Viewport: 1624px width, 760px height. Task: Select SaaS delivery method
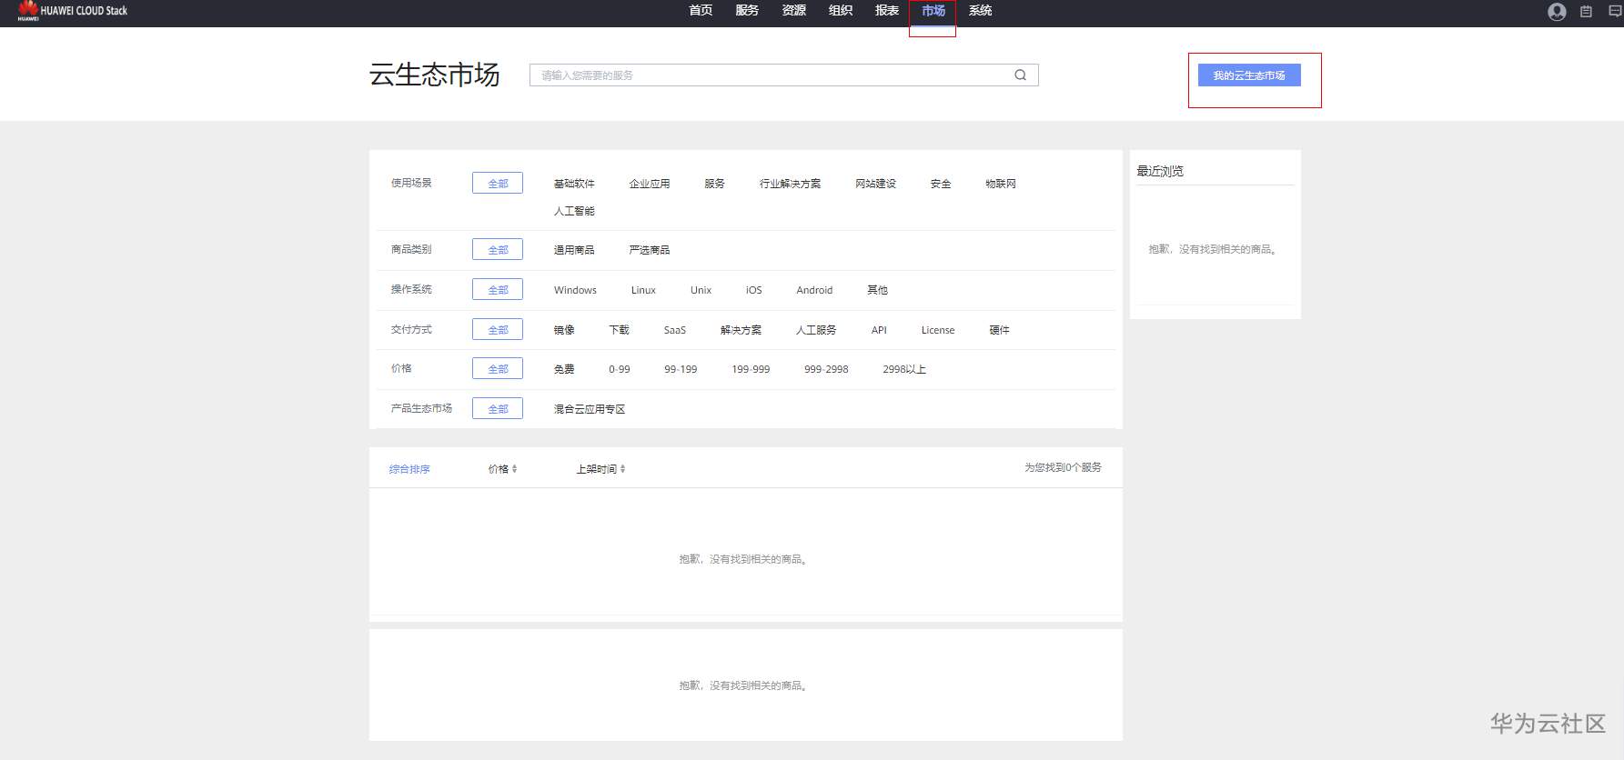(x=675, y=330)
